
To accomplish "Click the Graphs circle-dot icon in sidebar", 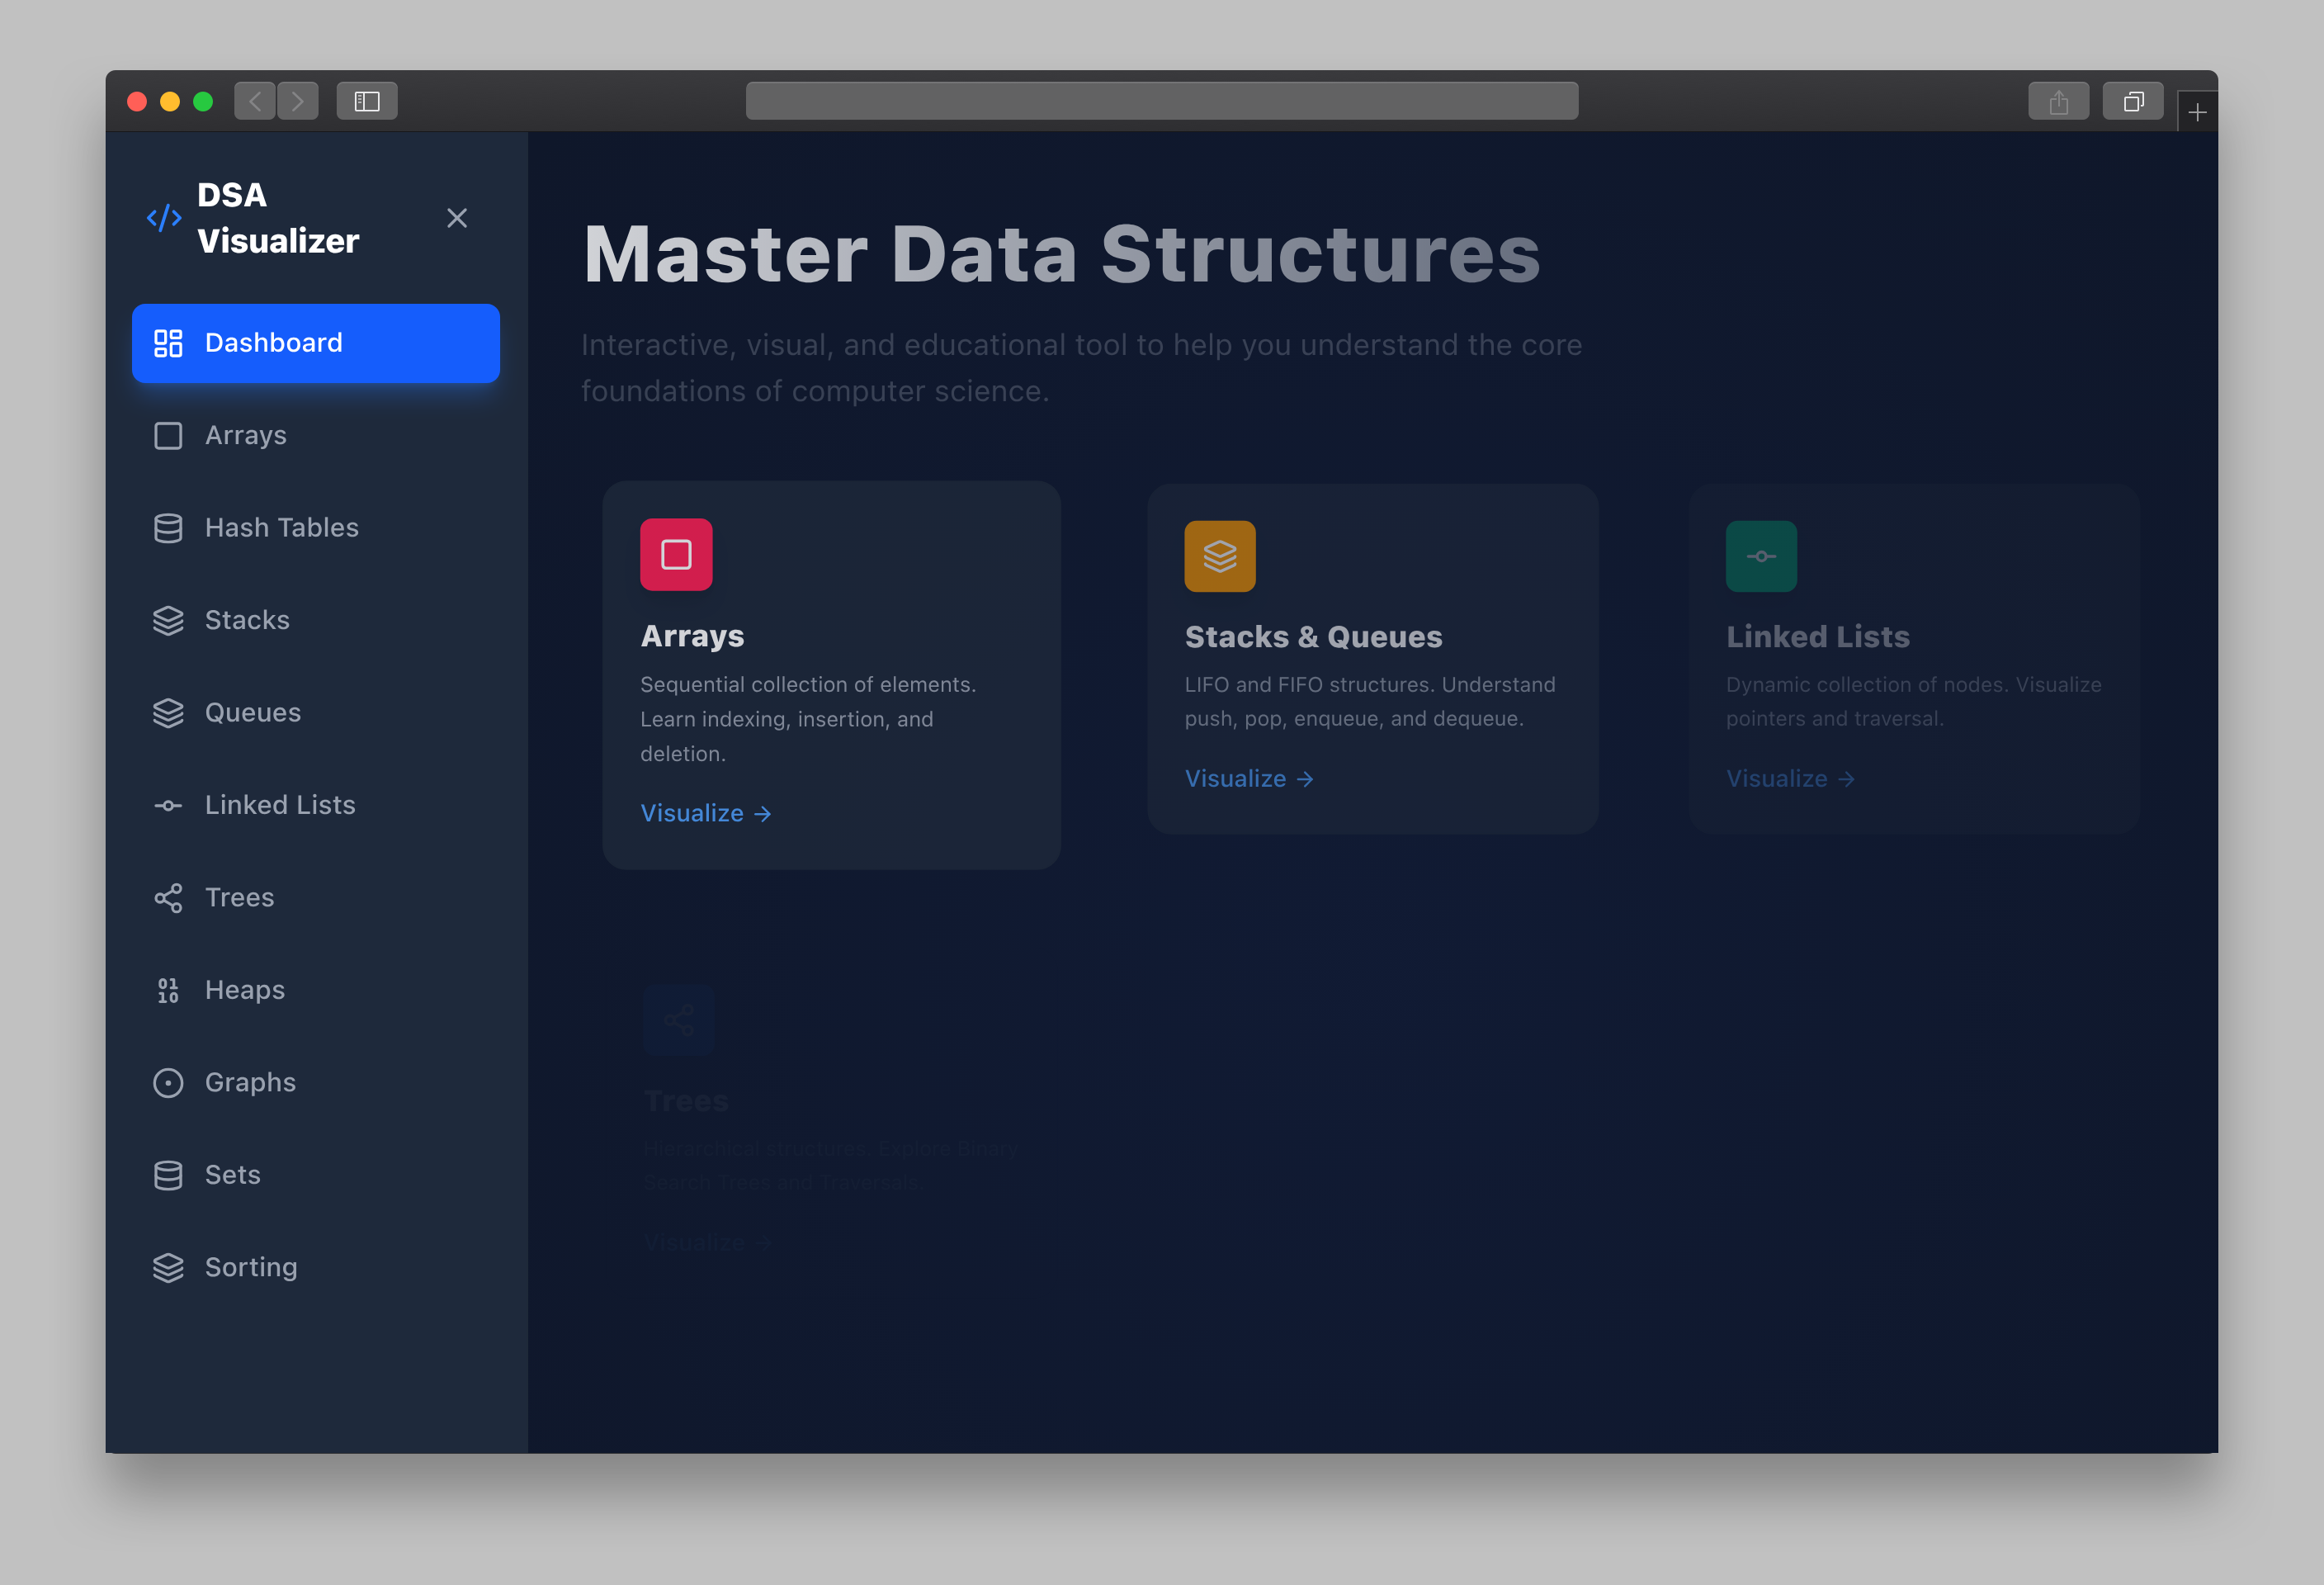I will [168, 1083].
